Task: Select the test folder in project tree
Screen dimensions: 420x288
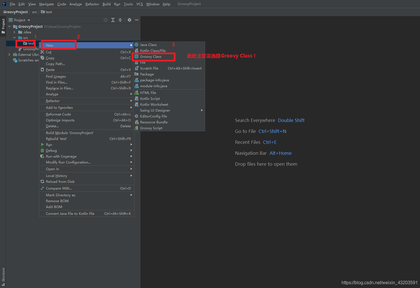Action: coord(29,43)
